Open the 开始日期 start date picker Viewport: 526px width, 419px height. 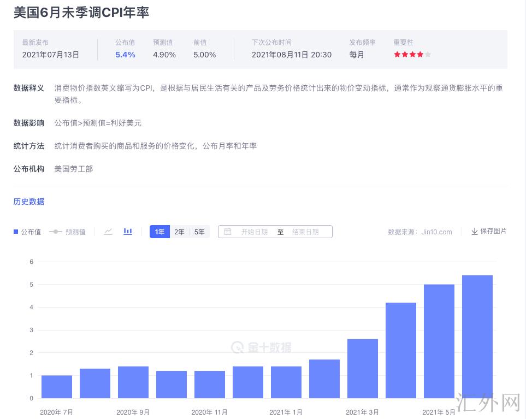254,232
